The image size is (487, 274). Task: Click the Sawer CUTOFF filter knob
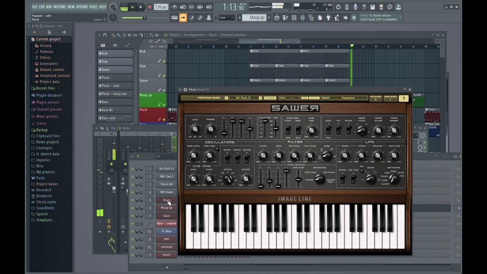(x=263, y=155)
